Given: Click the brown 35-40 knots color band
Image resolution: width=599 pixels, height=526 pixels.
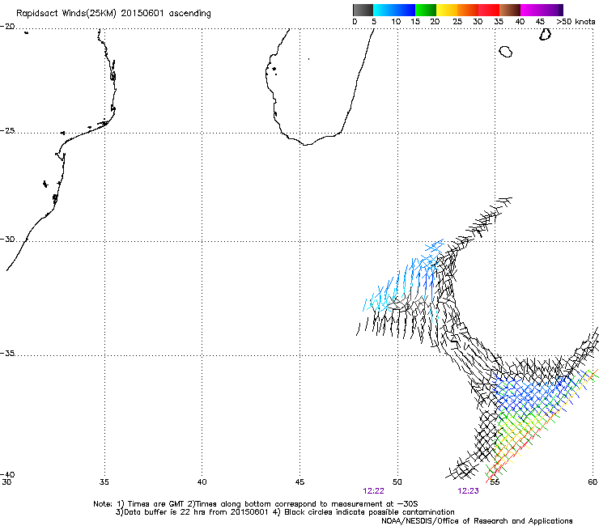Looking at the screenshot, I should [510, 10].
